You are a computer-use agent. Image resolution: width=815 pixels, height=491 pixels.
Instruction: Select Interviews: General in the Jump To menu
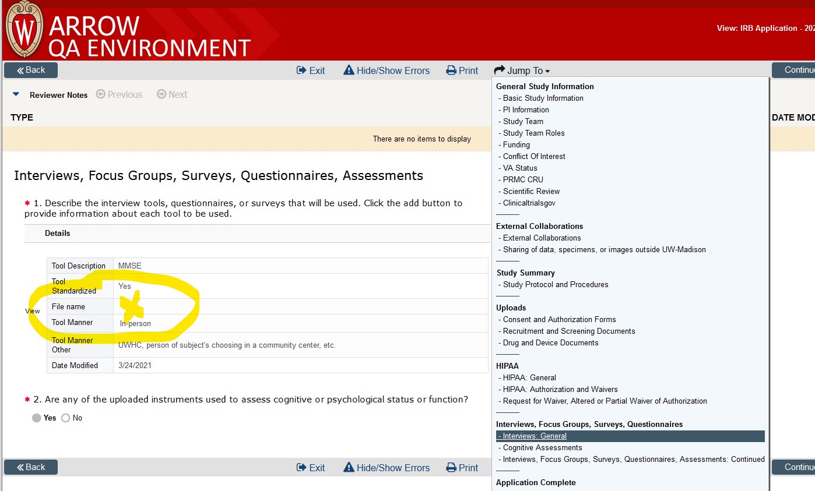point(532,436)
